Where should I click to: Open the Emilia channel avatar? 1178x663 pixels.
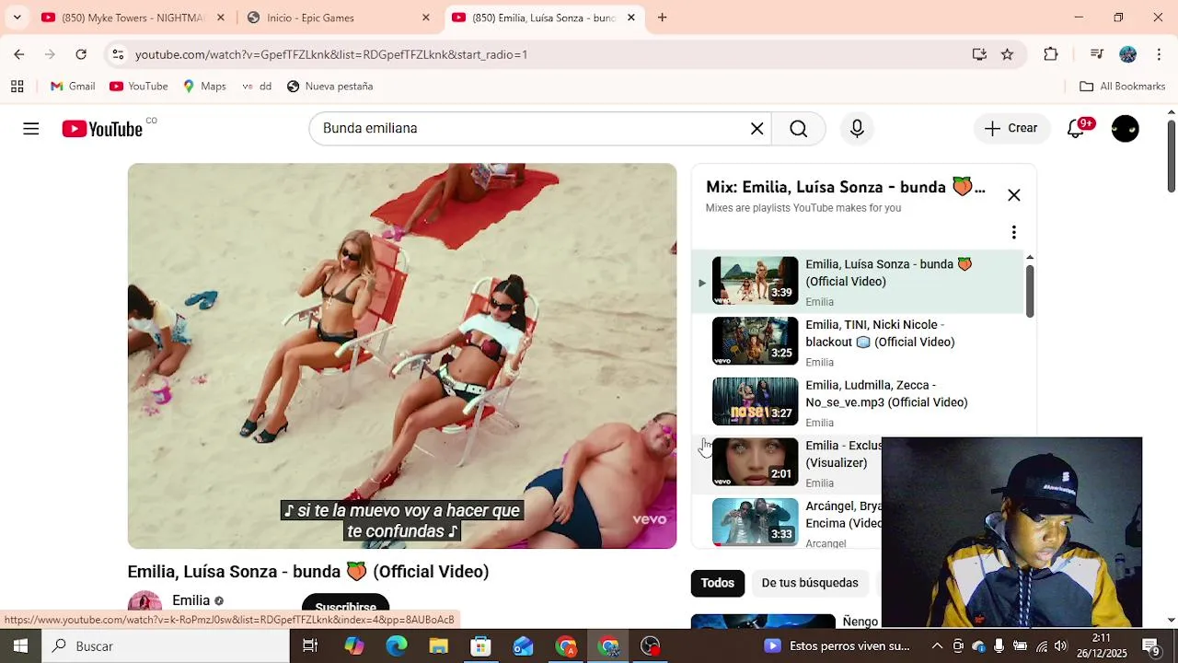144,606
